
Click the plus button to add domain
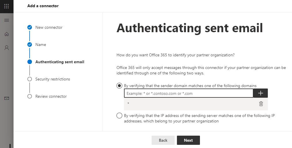tap(261, 93)
